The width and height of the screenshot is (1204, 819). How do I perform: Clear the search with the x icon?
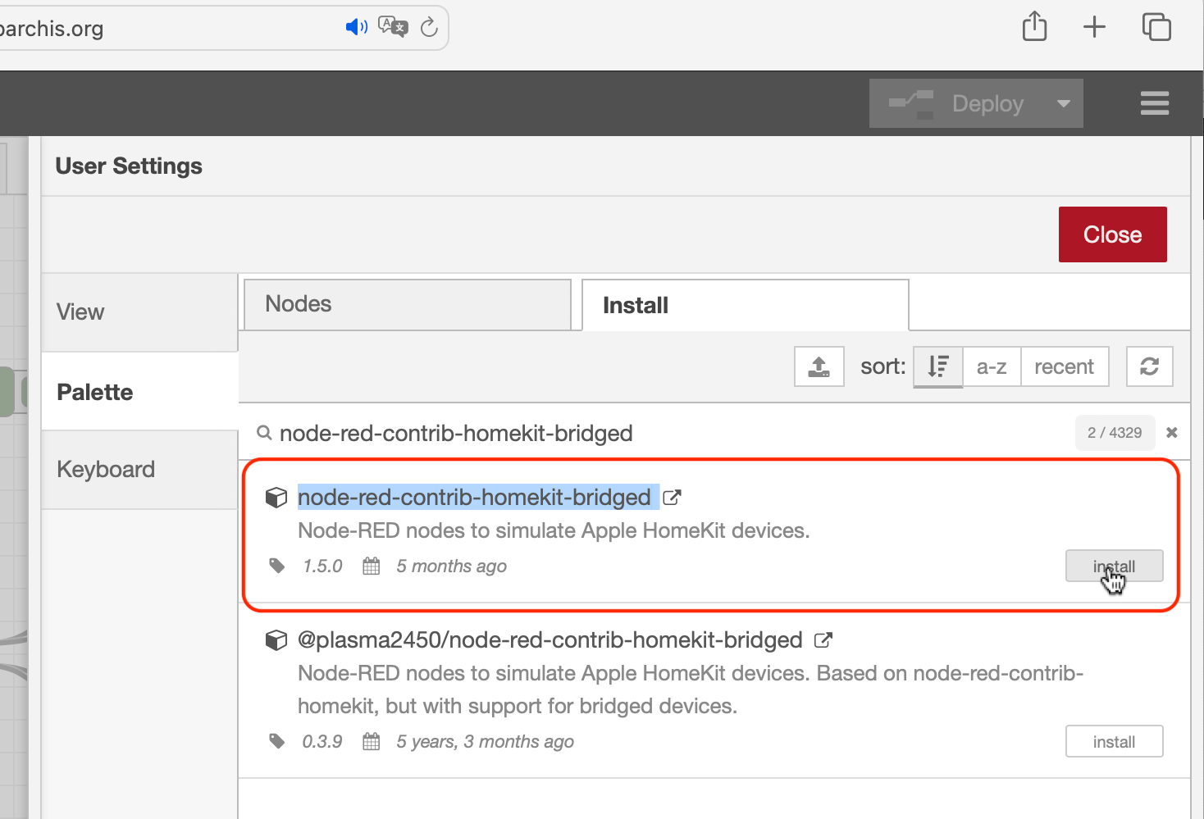pyautogui.click(x=1172, y=432)
